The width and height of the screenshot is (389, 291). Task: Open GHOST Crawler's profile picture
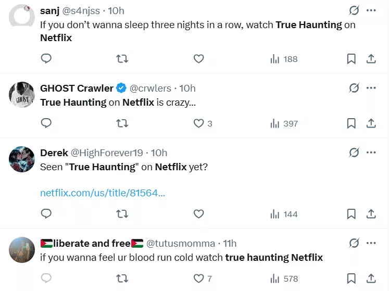[x=22, y=94]
